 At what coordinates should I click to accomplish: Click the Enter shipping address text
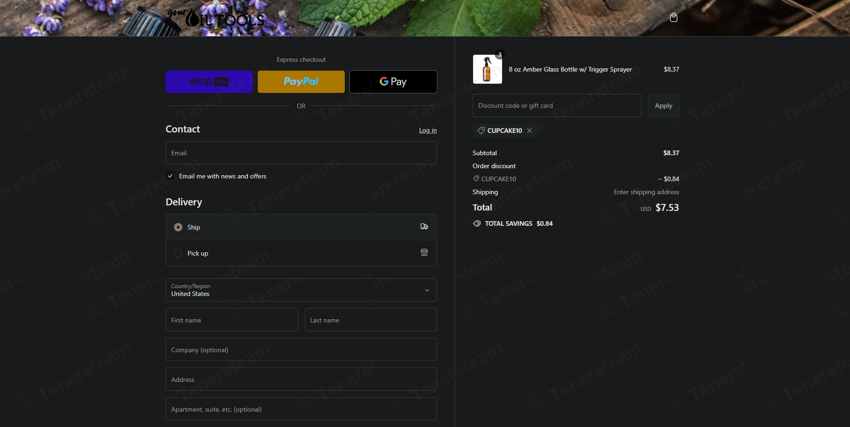pyautogui.click(x=646, y=192)
